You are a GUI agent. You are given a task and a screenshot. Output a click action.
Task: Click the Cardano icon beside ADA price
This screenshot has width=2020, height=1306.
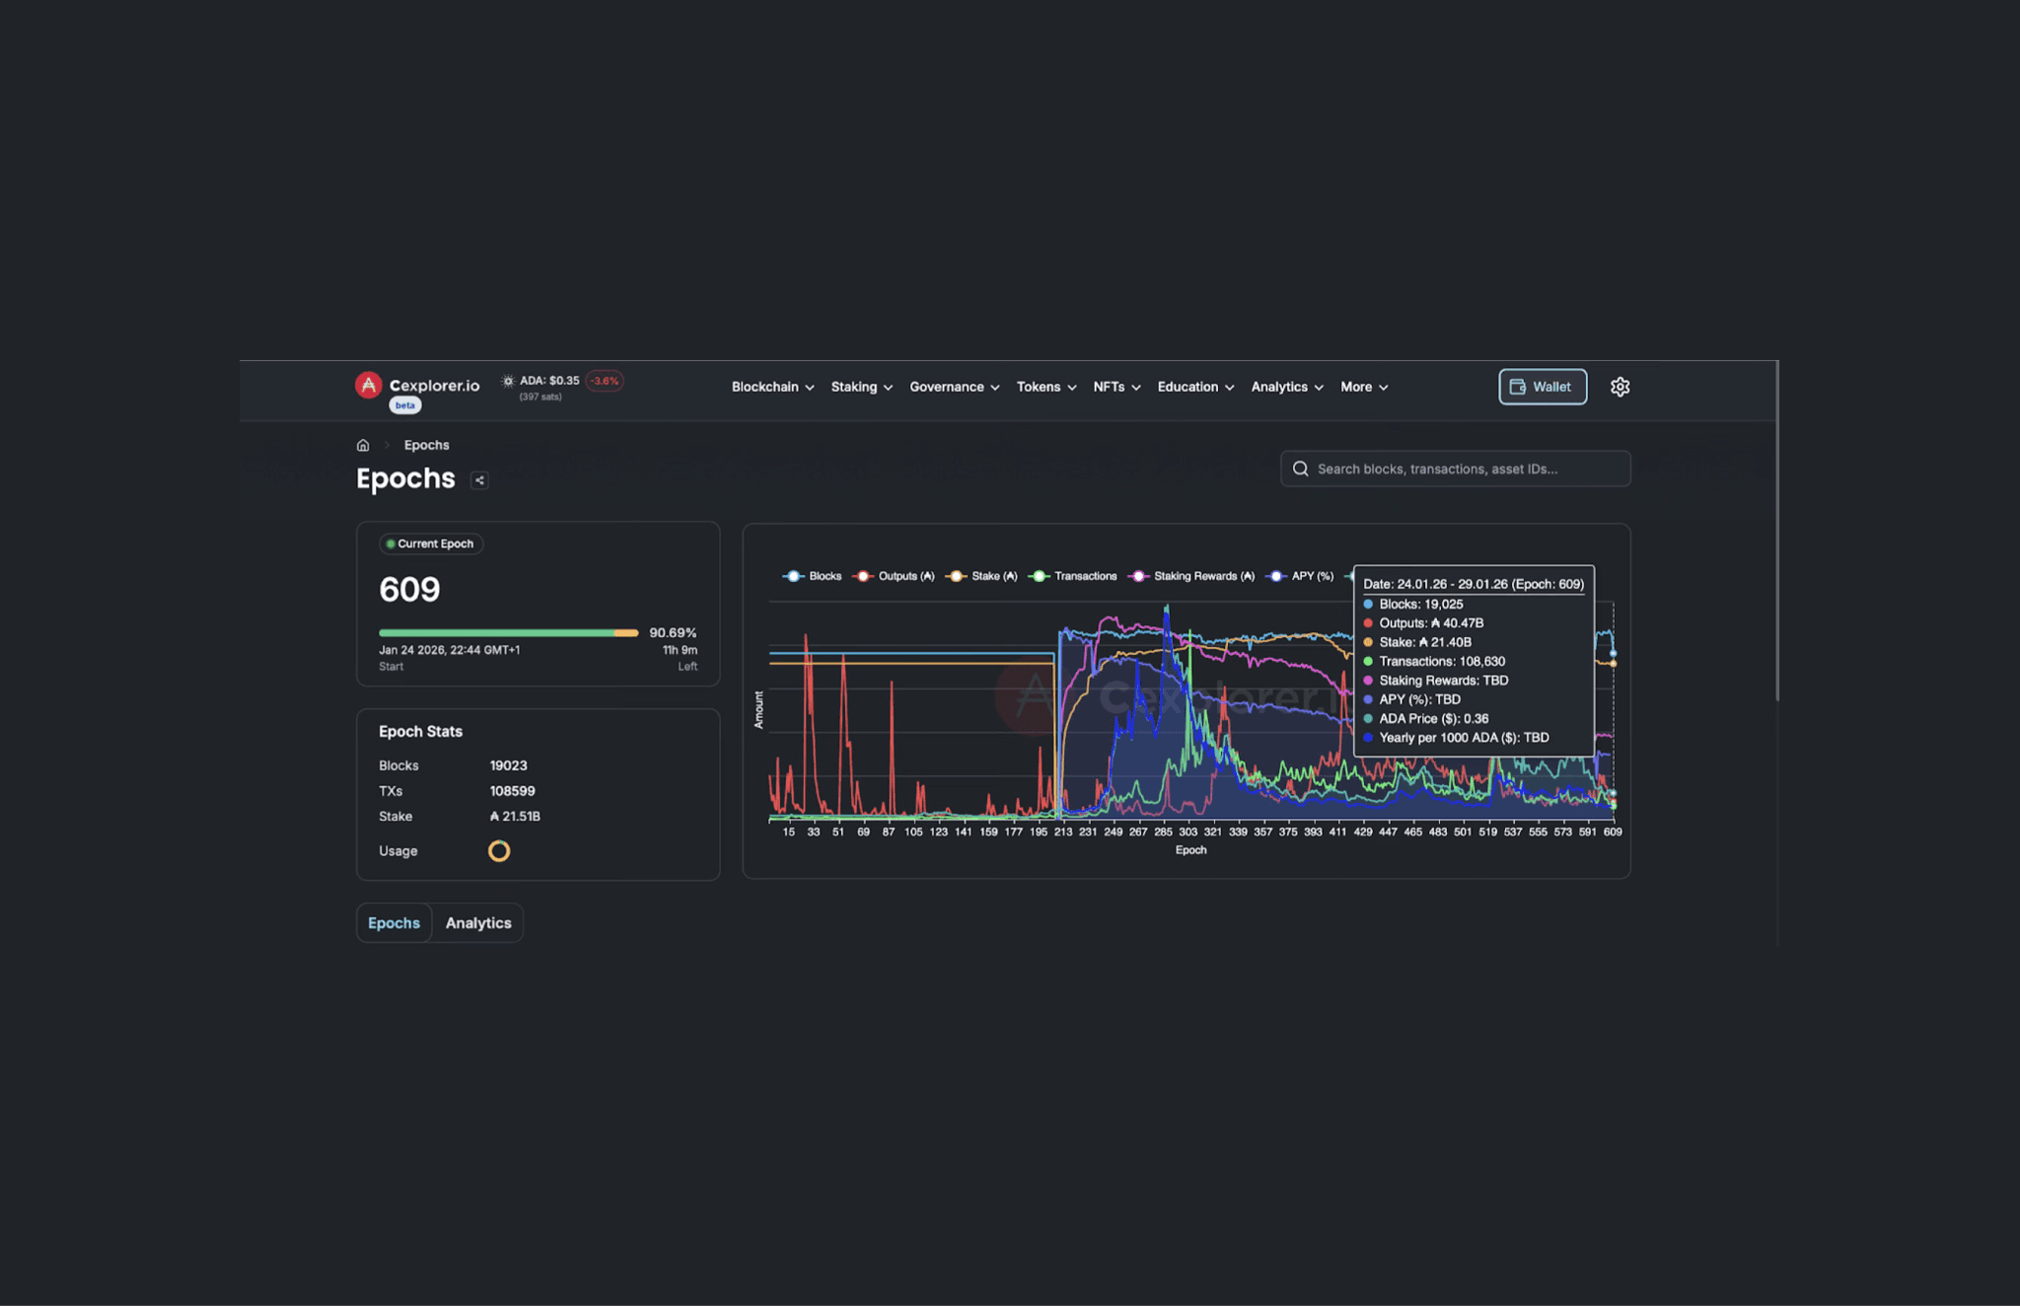click(508, 382)
